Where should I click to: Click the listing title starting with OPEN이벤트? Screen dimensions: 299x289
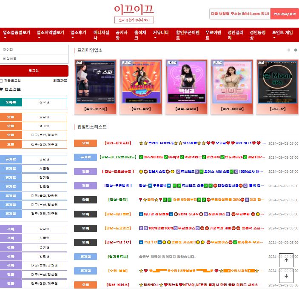pos(202,157)
